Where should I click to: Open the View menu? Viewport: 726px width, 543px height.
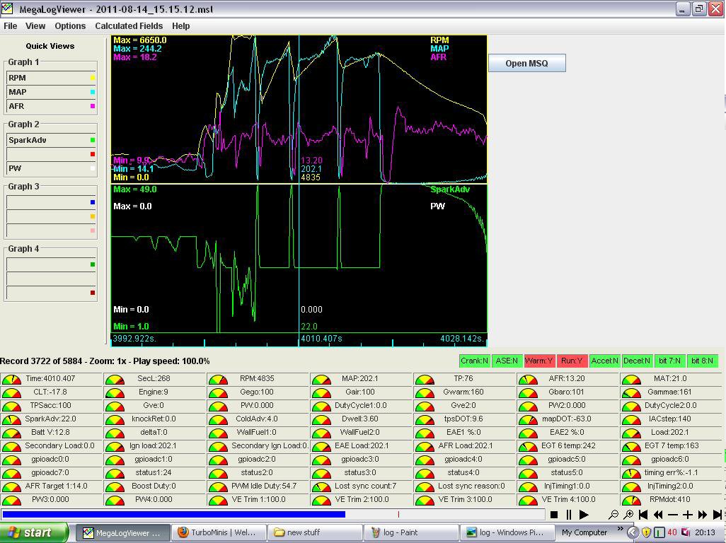pyautogui.click(x=35, y=26)
